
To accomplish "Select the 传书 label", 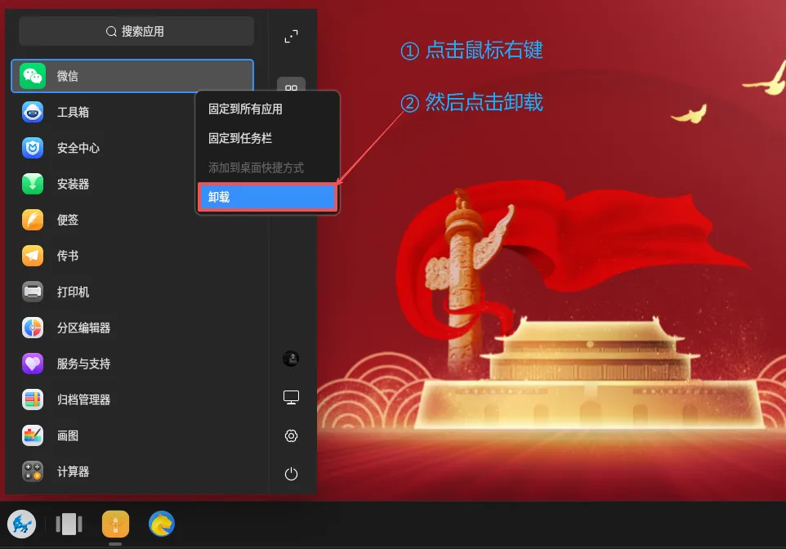I will click(68, 256).
